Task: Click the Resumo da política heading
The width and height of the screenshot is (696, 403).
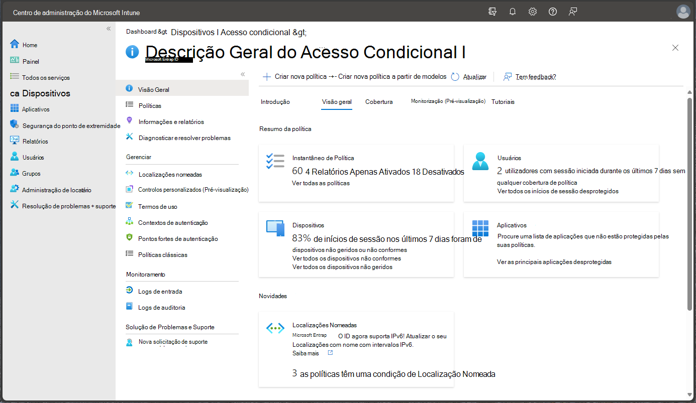Action: (x=285, y=129)
